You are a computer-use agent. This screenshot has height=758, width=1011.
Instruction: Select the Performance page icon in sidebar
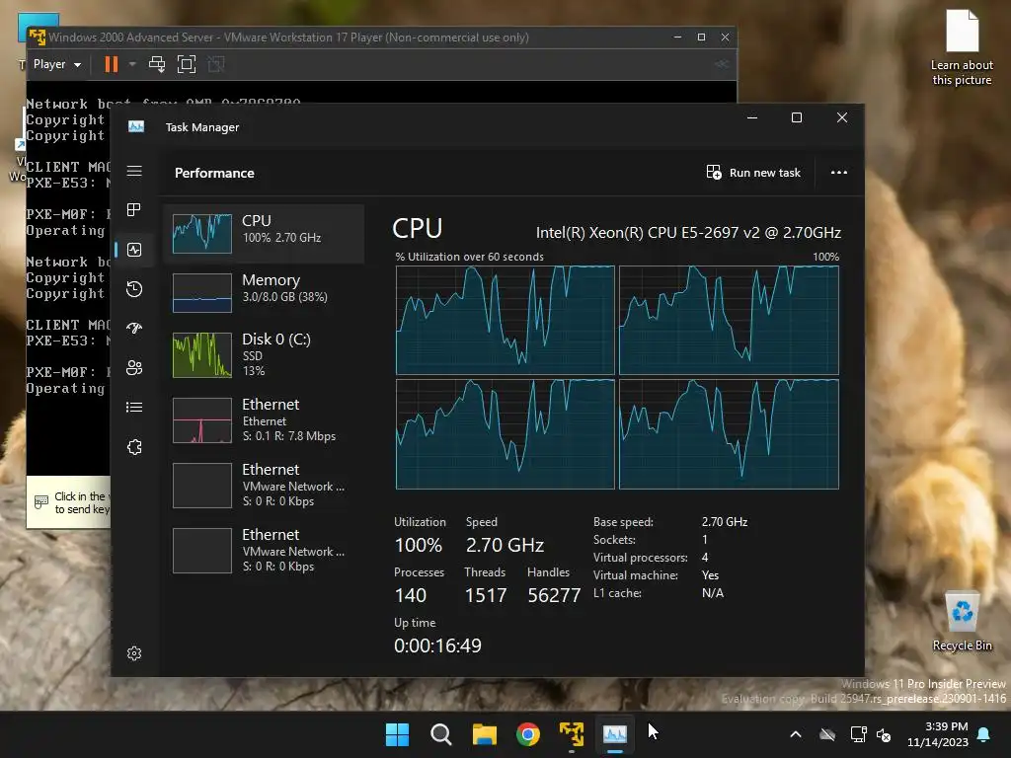pos(134,250)
